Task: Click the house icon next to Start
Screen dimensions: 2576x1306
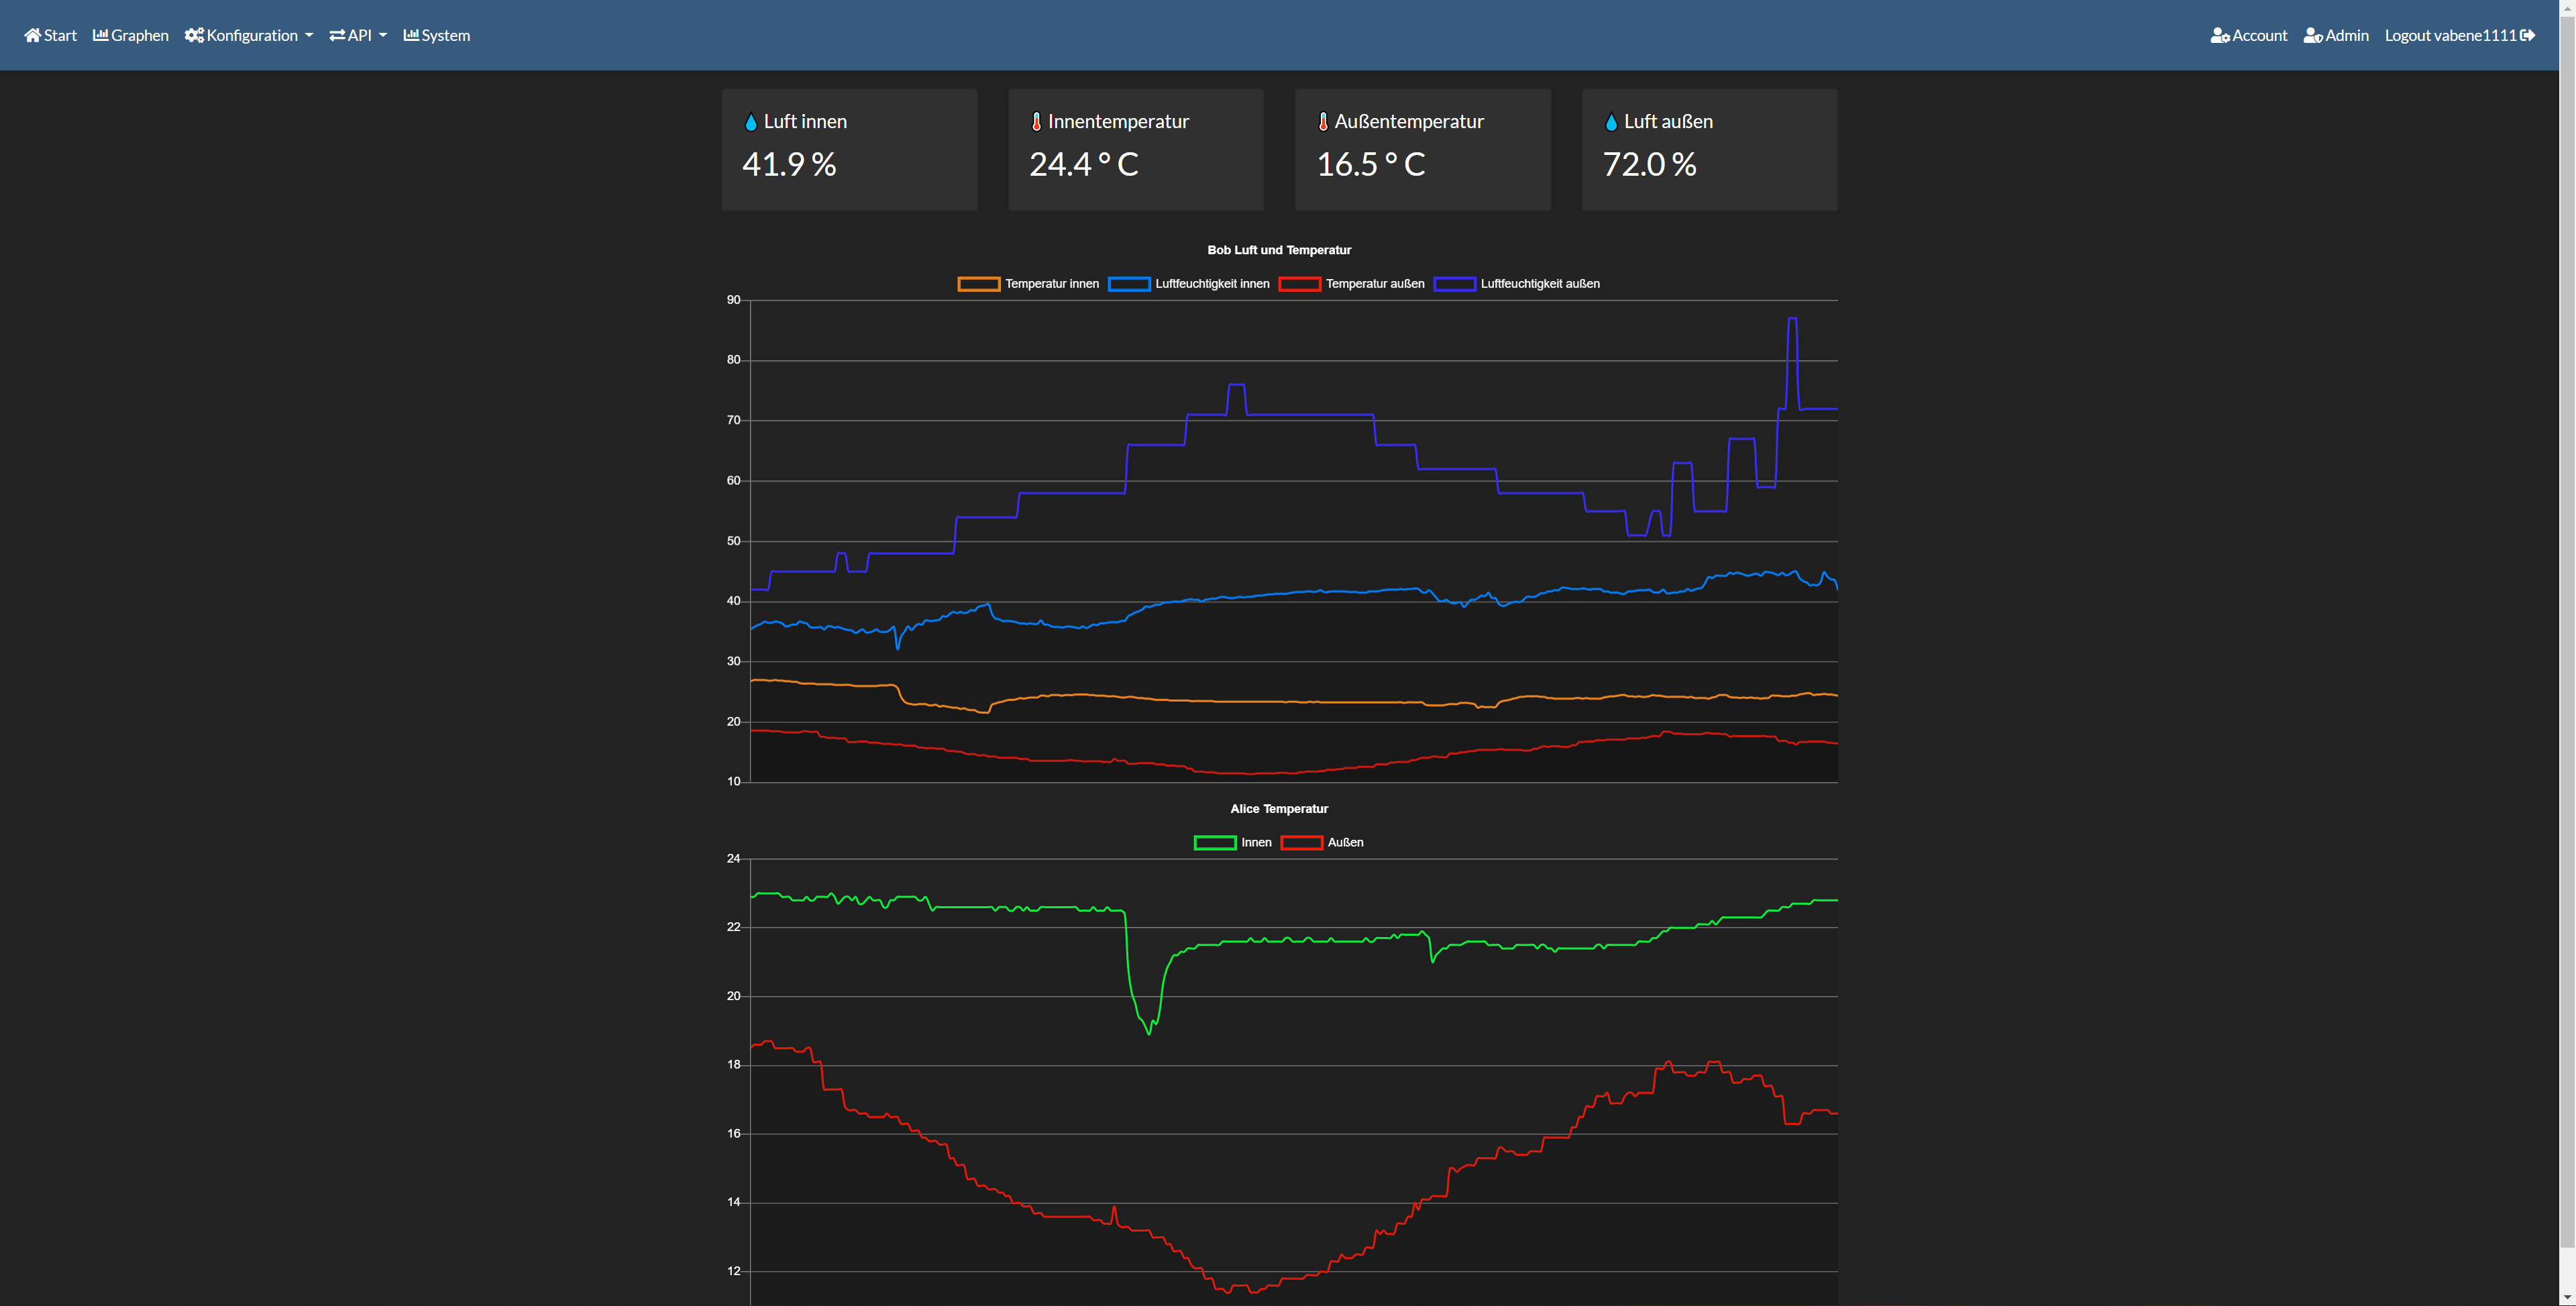Action: pyautogui.click(x=33, y=35)
